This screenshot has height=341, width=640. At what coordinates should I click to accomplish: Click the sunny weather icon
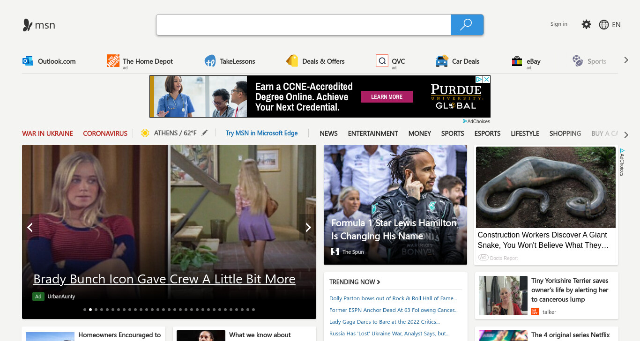pyautogui.click(x=145, y=133)
